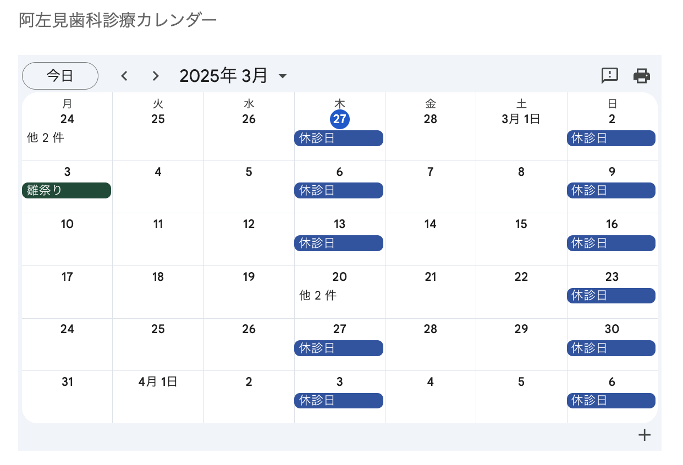Image resolution: width=683 pixels, height=465 pixels.
Task: Click the printer icon to print the calendar
Action: (642, 76)
